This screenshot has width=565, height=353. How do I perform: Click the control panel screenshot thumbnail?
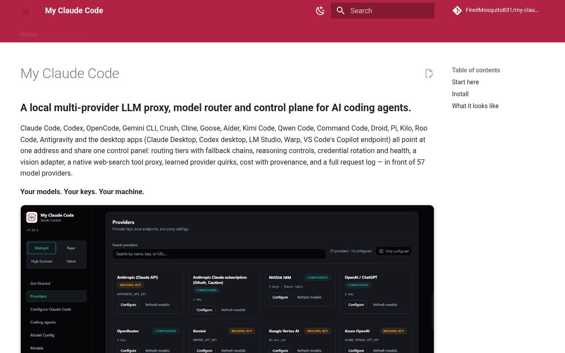pos(227,279)
